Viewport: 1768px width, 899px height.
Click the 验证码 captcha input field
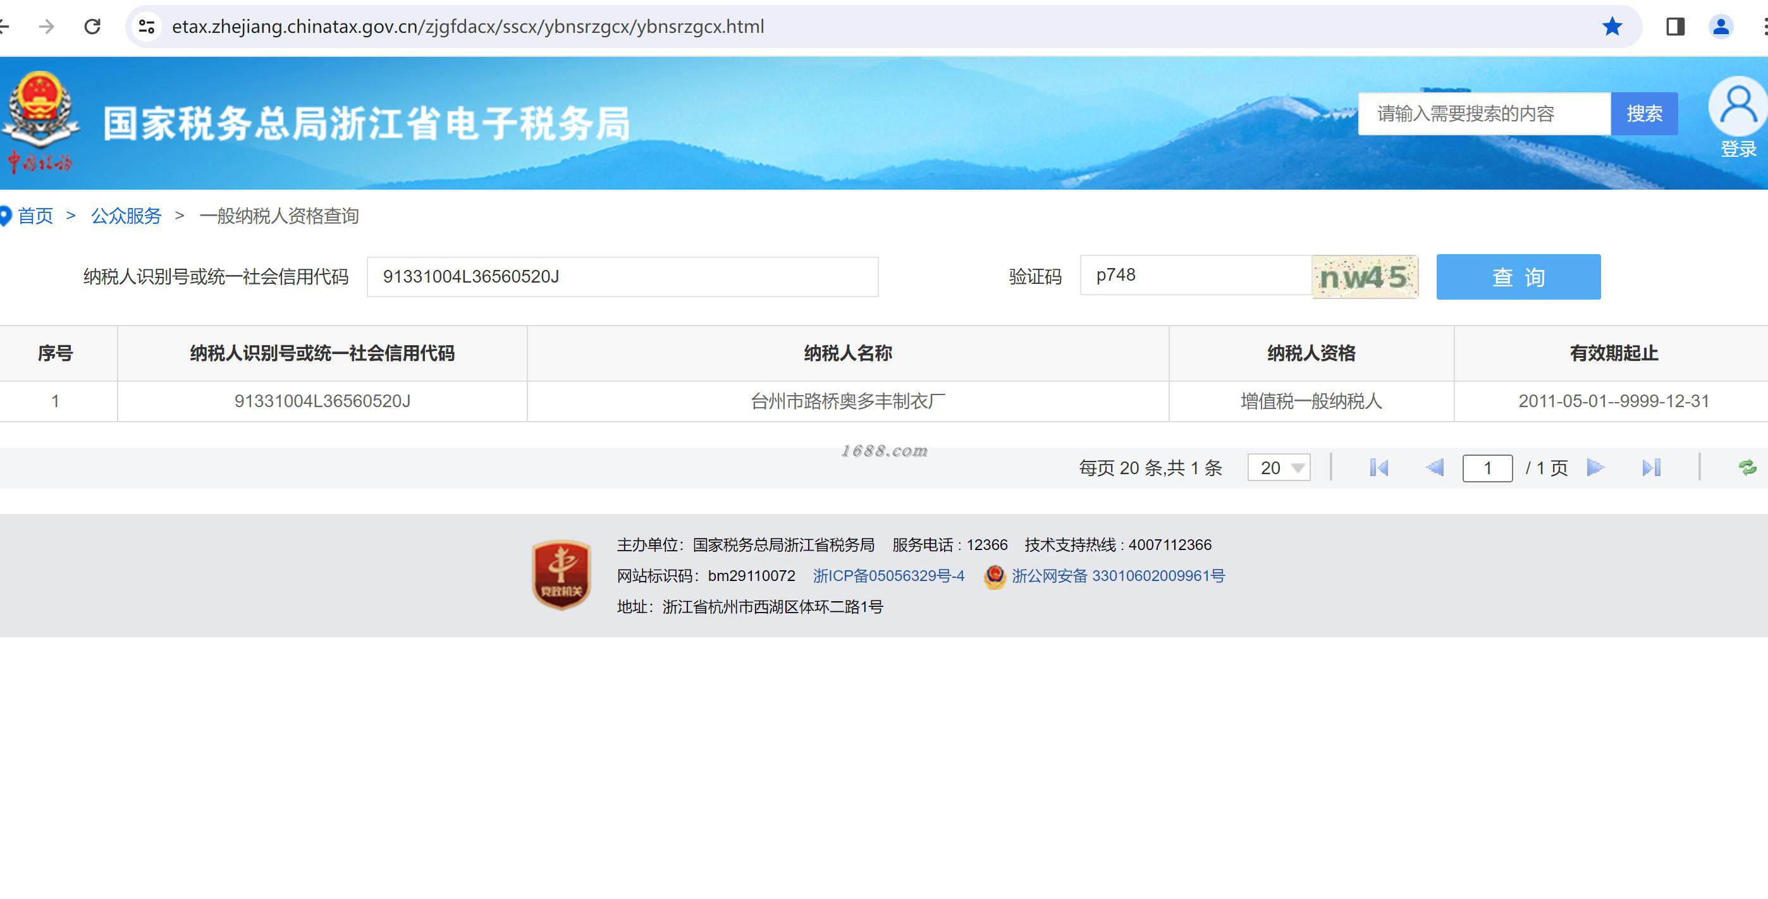click(1196, 276)
